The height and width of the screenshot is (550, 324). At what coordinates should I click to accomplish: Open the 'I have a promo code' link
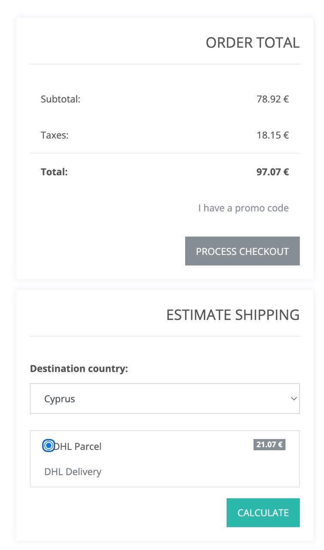243,208
